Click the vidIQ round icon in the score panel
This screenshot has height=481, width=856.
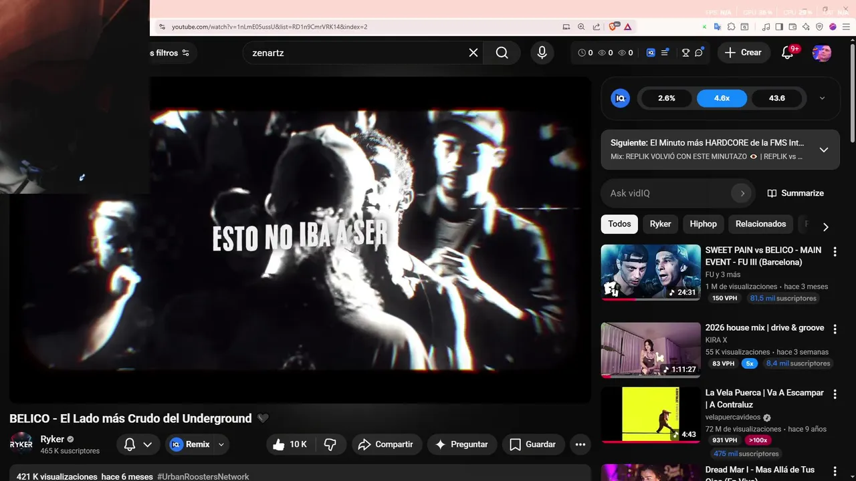620,98
